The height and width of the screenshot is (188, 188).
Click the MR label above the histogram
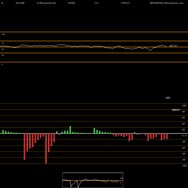168,98
